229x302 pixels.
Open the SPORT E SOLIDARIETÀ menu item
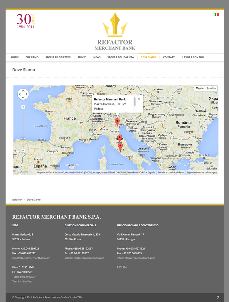[120, 57]
